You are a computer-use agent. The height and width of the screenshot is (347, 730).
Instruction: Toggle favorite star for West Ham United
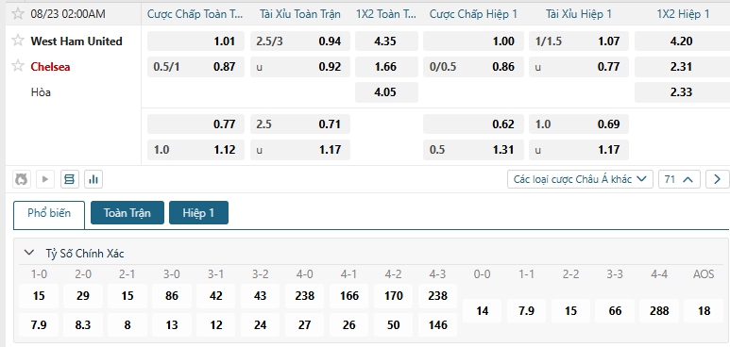coord(18,41)
